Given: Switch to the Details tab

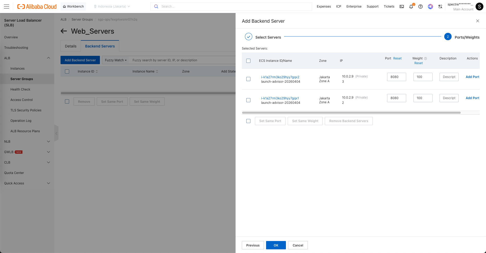Looking at the screenshot, I should [71, 46].
